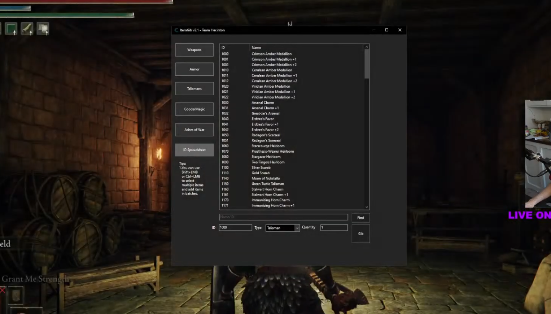Focus the Name/ID search field
This screenshot has width=551, height=314.
pyautogui.click(x=284, y=217)
